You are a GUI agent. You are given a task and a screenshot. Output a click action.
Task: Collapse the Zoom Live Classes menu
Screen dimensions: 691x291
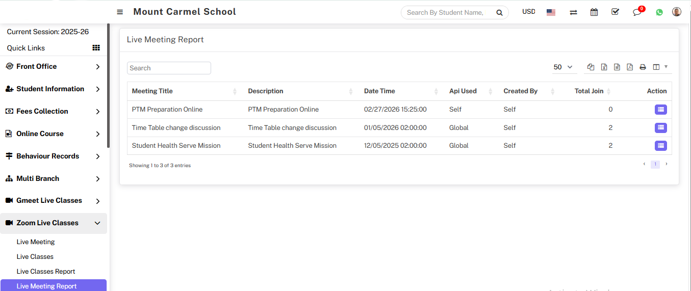pyautogui.click(x=53, y=223)
